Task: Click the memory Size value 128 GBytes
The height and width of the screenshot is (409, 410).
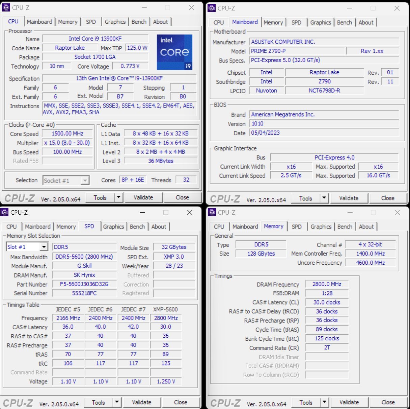Action: click(x=261, y=254)
